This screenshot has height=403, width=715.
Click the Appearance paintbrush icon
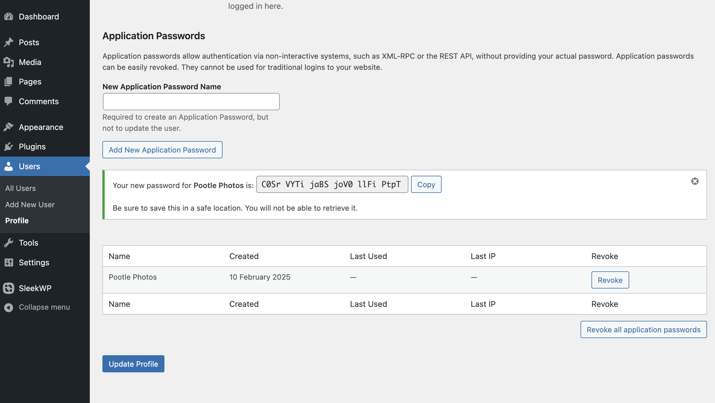pos(9,127)
